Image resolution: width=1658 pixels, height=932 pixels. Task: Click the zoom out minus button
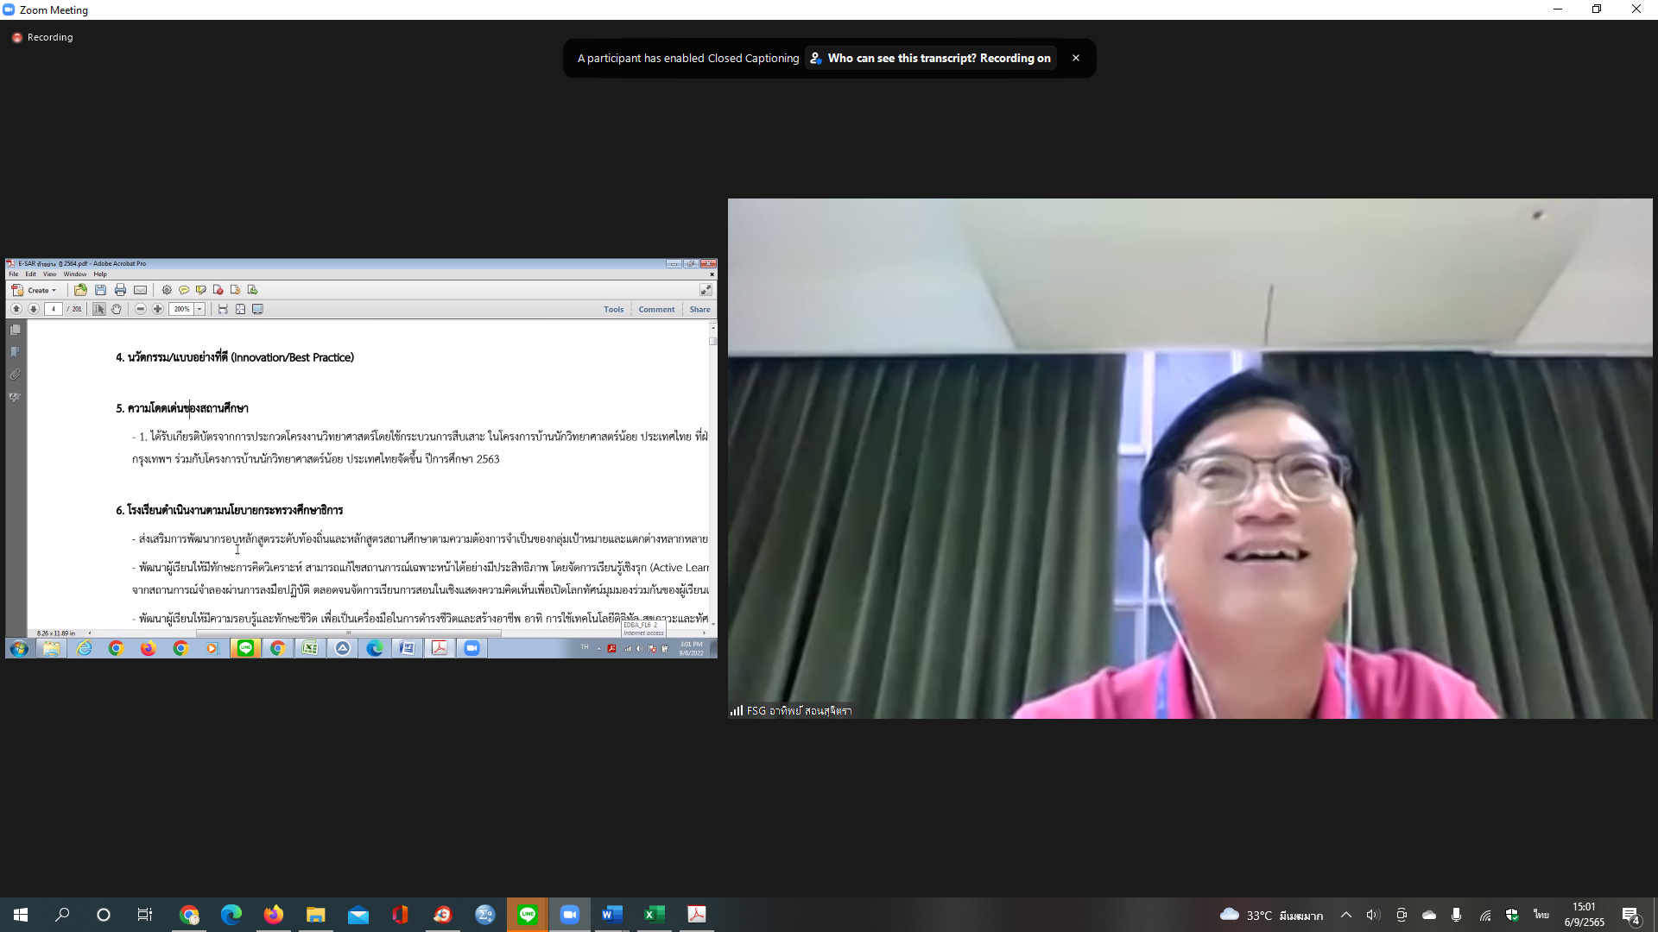[x=140, y=309]
